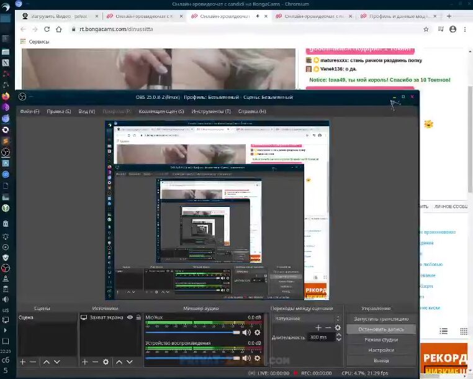This screenshot has width=473, height=379.
Task: Click Запустить трансляцию button
Action: [381, 319]
